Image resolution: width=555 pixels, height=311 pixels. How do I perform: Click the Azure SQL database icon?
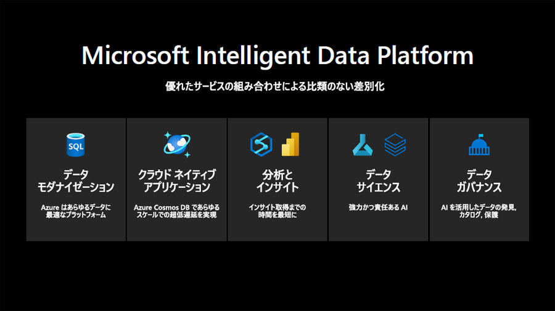pos(76,145)
